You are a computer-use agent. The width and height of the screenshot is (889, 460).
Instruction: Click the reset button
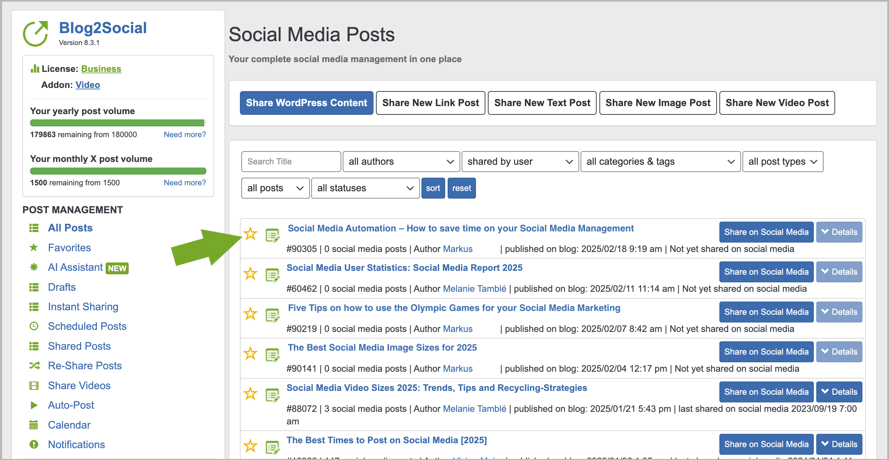pyautogui.click(x=462, y=188)
